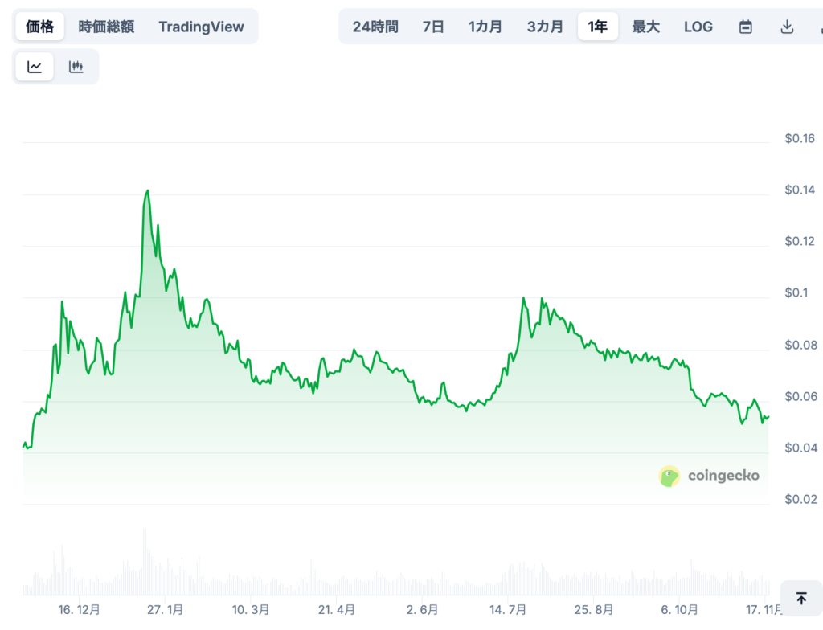Screen dimensions: 823x630
Task: Click the peak of the price line
Action: click(147, 190)
